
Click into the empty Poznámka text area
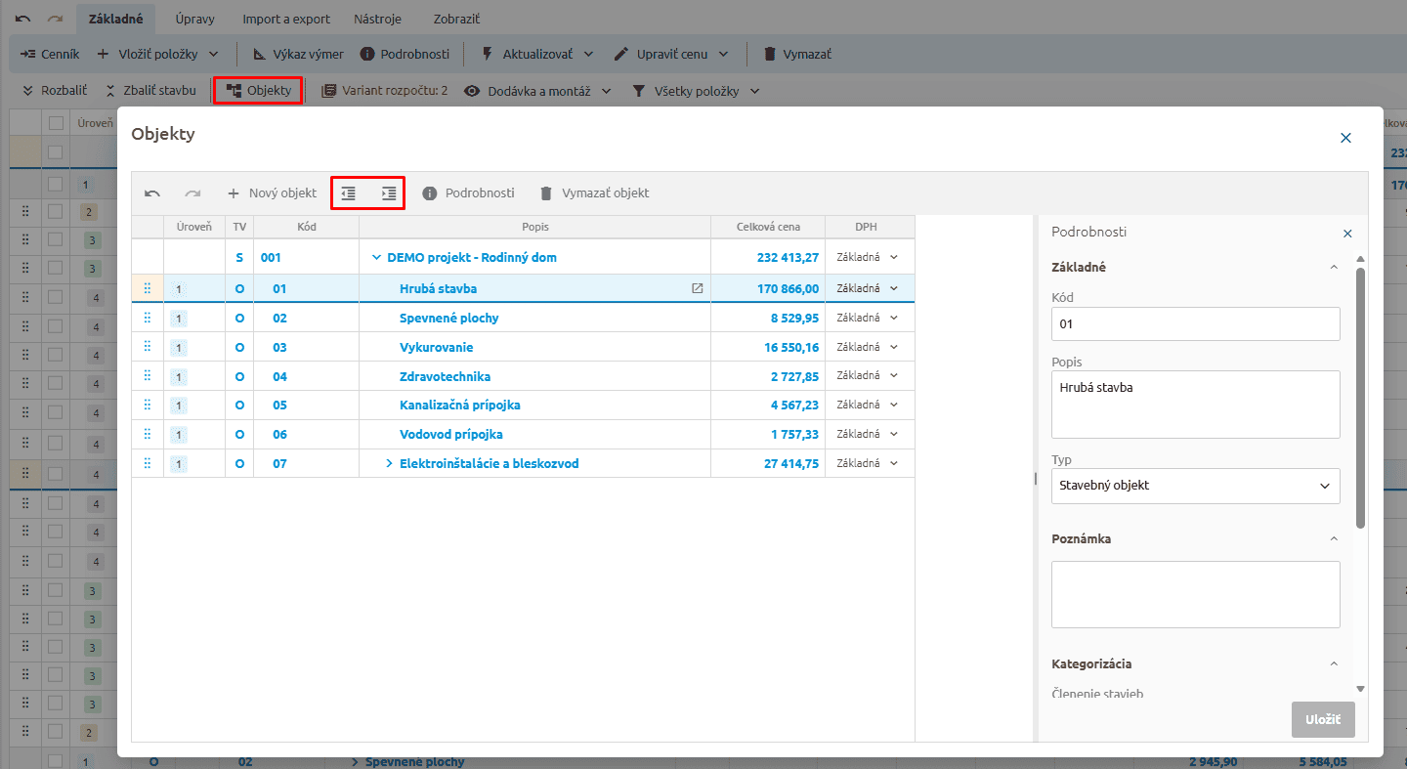pyautogui.click(x=1195, y=594)
